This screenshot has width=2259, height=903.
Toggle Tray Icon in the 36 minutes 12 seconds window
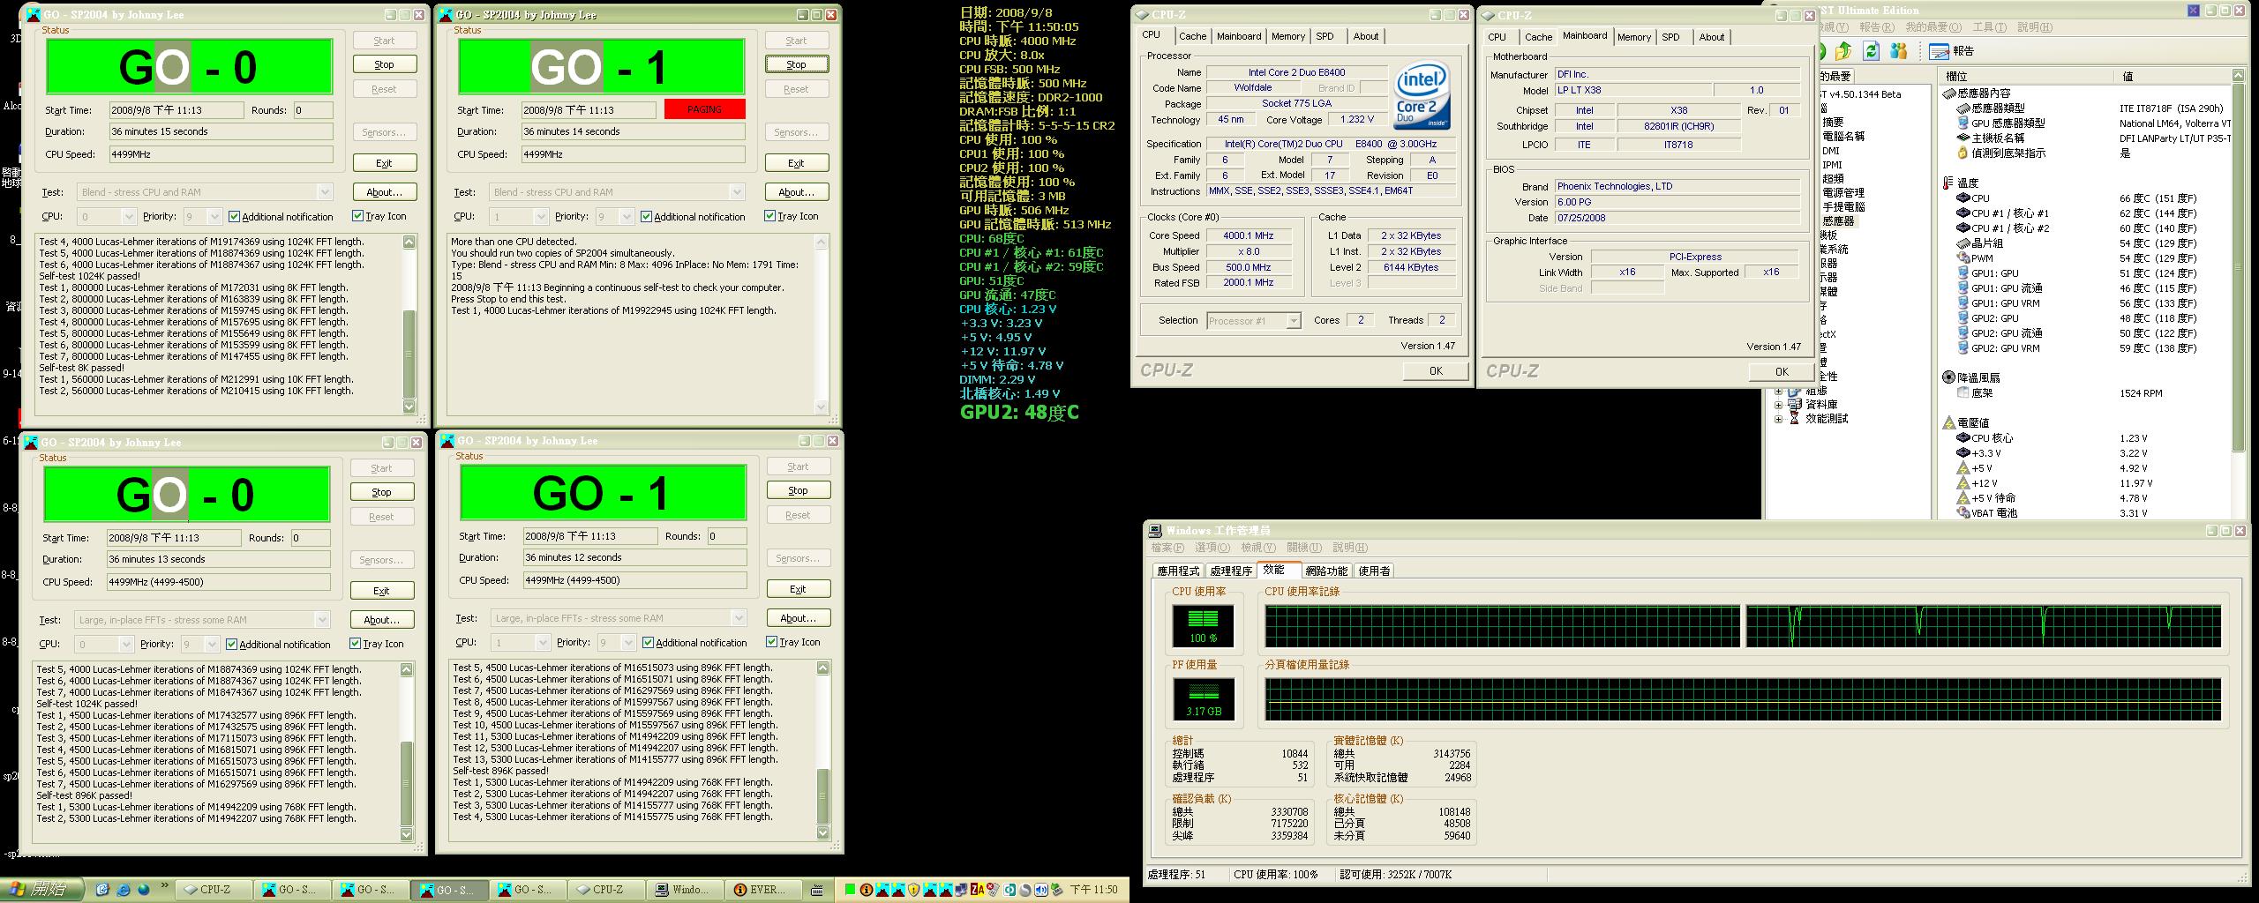pos(793,642)
